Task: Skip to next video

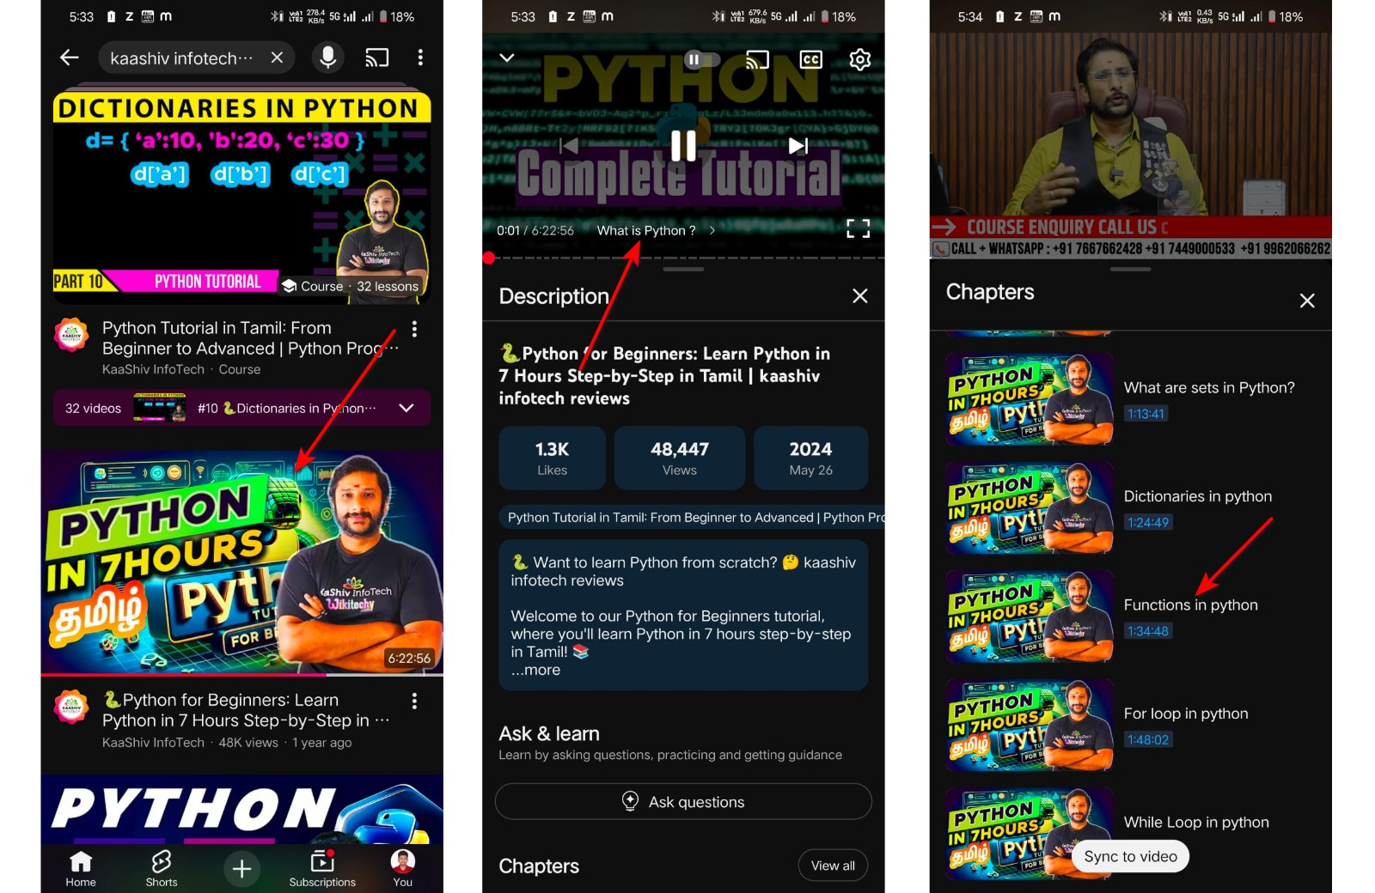Action: coord(798,146)
